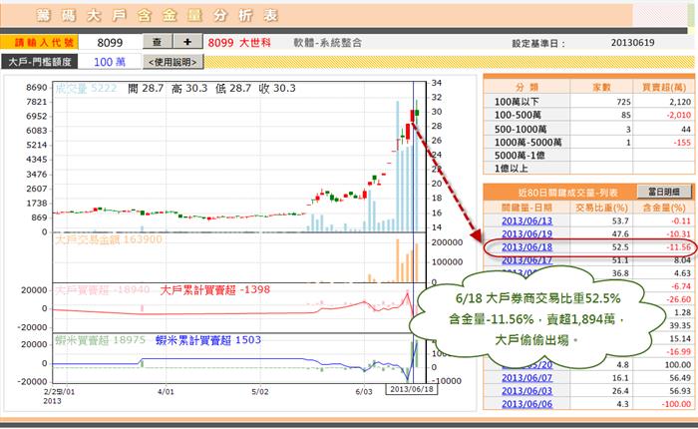Select the 1億以上 category row
The image size is (698, 429).
(588, 169)
